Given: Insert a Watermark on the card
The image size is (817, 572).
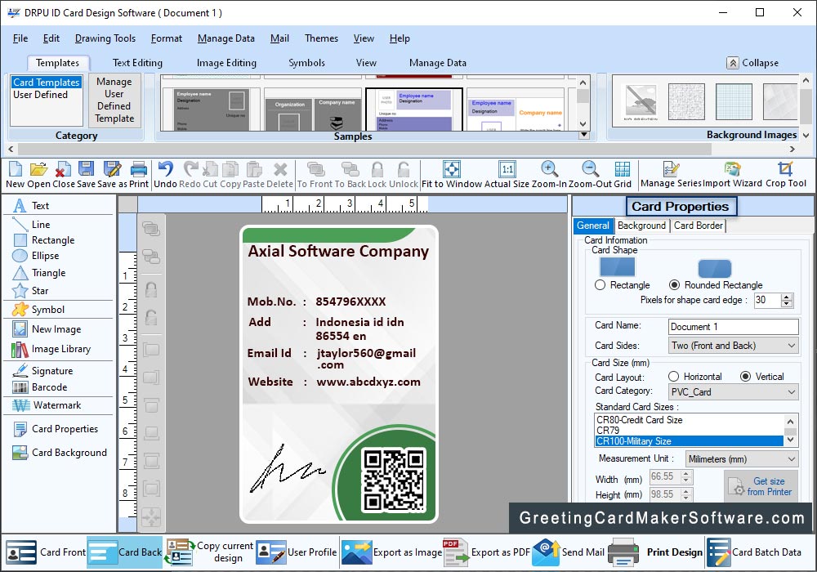Looking at the screenshot, I should (x=47, y=405).
